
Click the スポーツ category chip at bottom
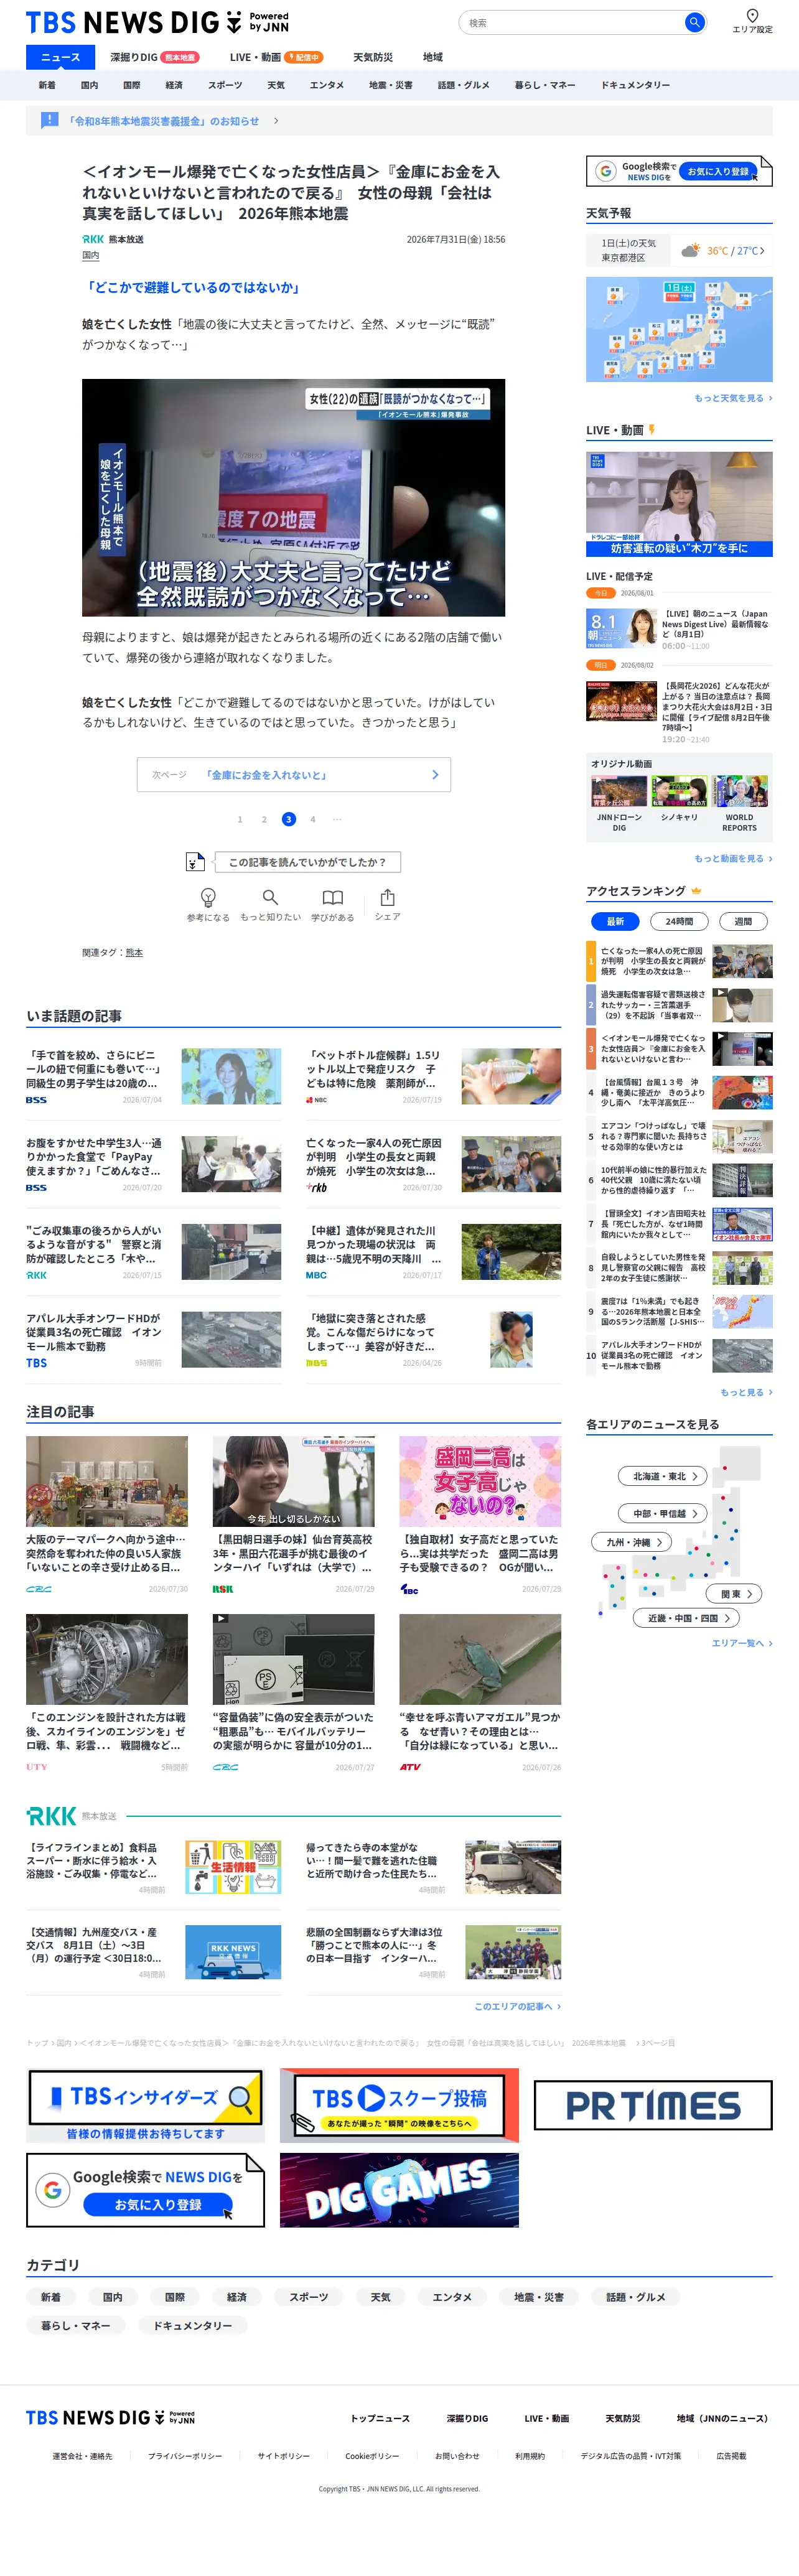(x=308, y=2297)
